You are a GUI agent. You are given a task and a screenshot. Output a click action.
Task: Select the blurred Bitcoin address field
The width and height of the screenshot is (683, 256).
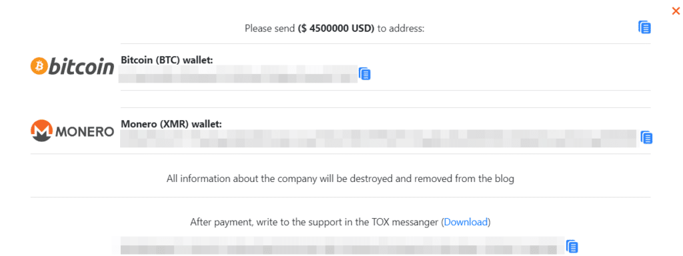(x=238, y=74)
